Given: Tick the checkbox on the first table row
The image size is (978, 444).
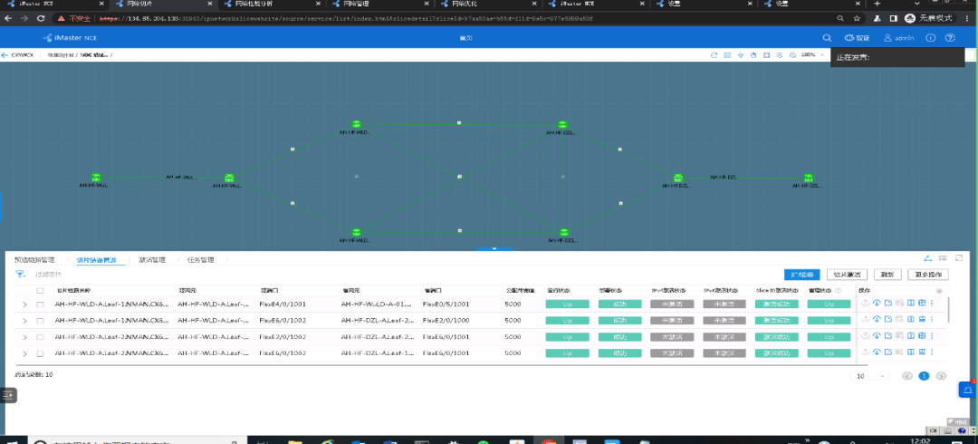Looking at the screenshot, I should 40,305.
